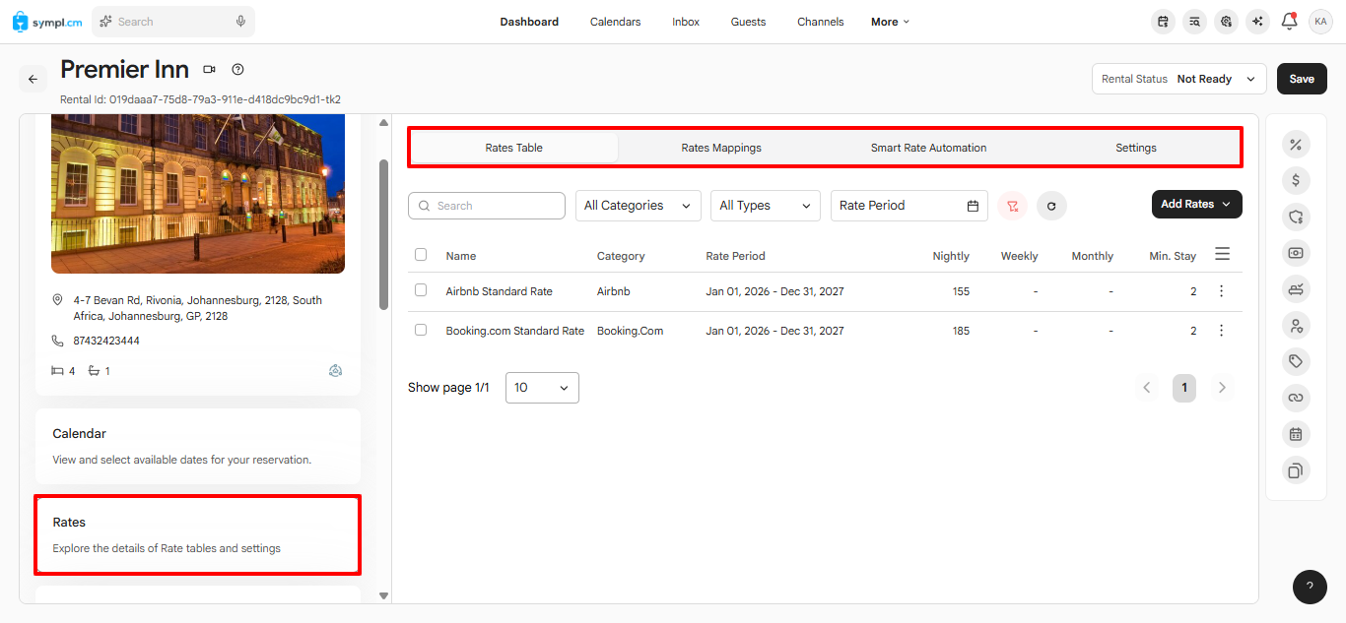The image size is (1346, 623).
Task: Click the Save button
Action: pyautogui.click(x=1302, y=79)
